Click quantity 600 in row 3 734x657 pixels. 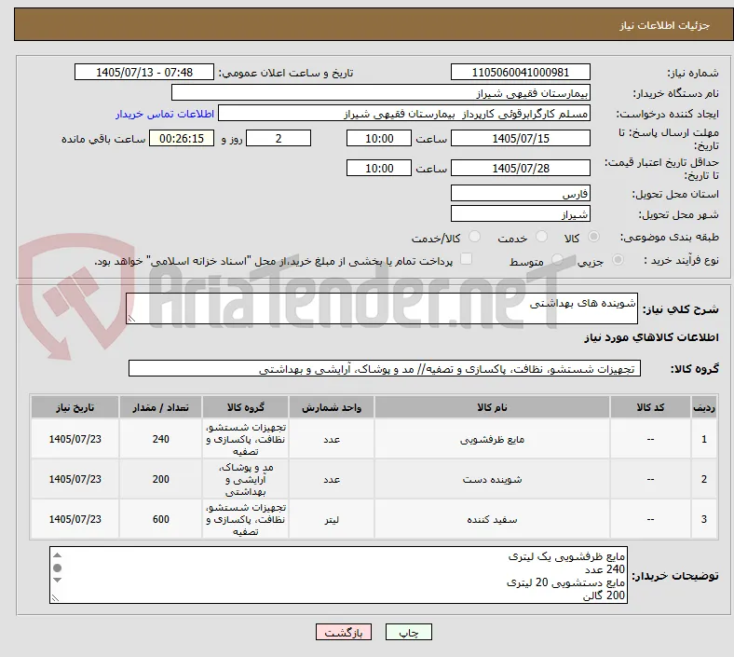tap(160, 519)
